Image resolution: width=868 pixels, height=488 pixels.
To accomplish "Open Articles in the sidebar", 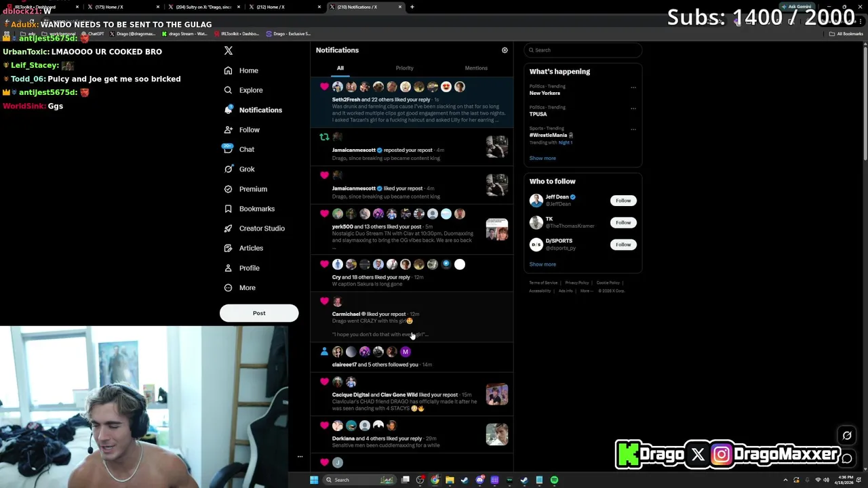I will (x=243, y=248).
